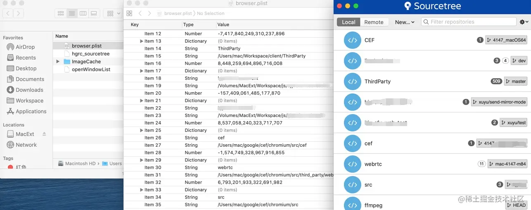Screen dimensions: 531x210
Task: Switch to the Local tab
Action: click(x=348, y=22)
